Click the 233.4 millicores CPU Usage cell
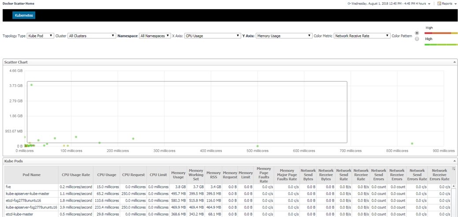The height and width of the screenshot is (217, 458). click(107, 207)
